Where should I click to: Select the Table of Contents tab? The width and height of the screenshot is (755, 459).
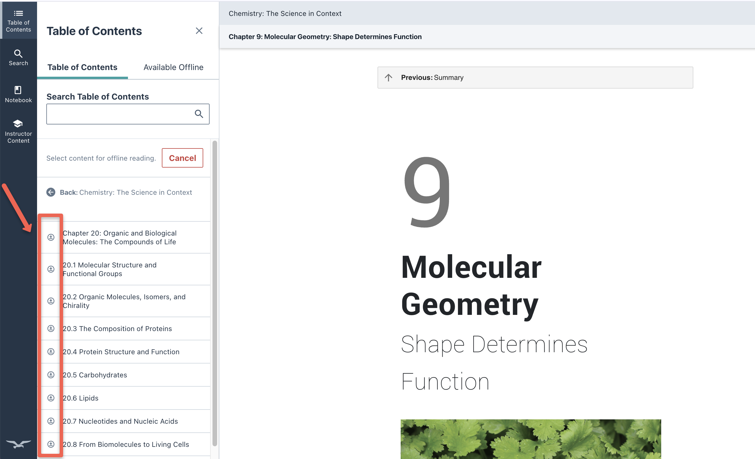(82, 67)
